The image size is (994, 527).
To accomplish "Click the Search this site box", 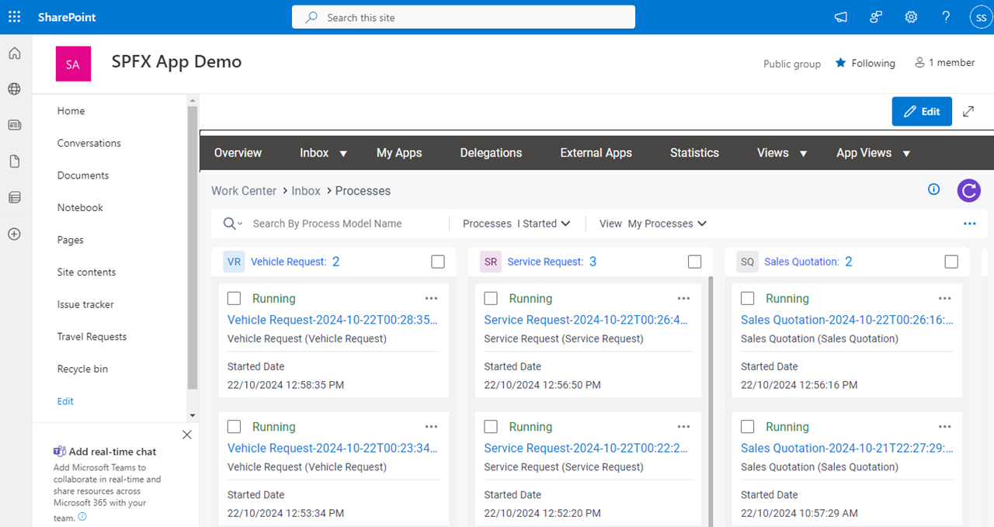I will [x=464, y=17].
